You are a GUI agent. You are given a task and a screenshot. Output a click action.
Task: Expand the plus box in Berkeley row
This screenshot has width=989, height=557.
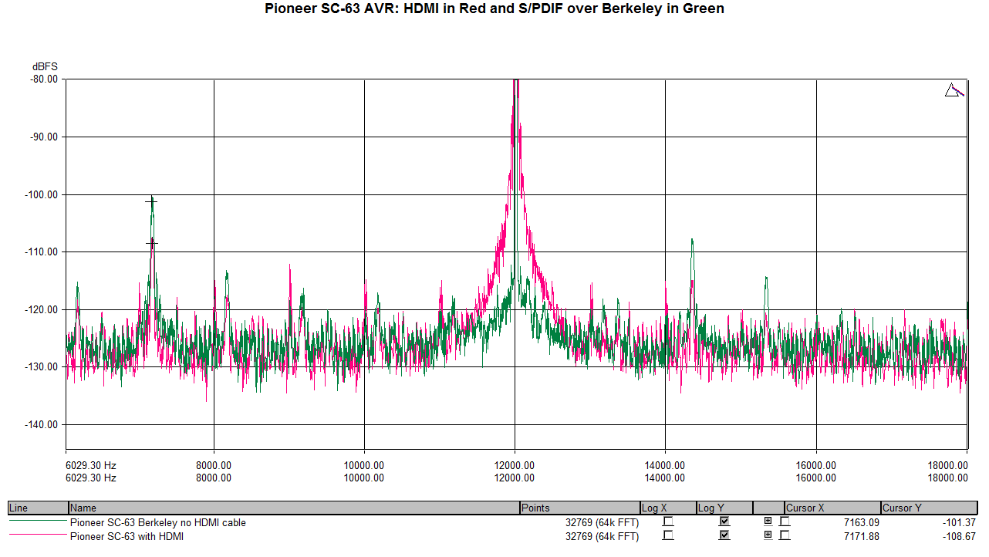pos(768,522)
